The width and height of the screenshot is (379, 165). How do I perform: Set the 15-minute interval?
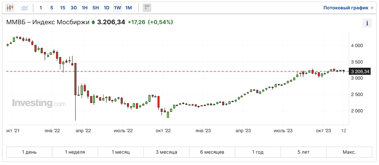tap(63, 8)
